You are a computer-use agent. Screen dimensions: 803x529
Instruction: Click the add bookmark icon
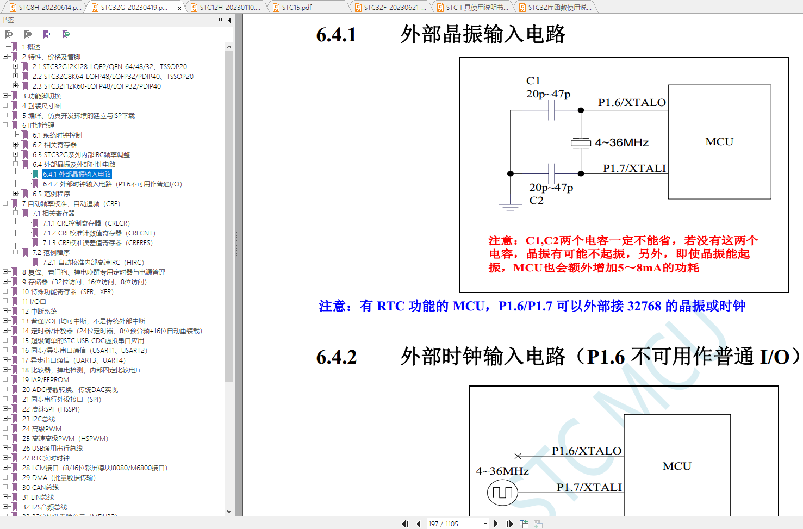click(28, 34)
